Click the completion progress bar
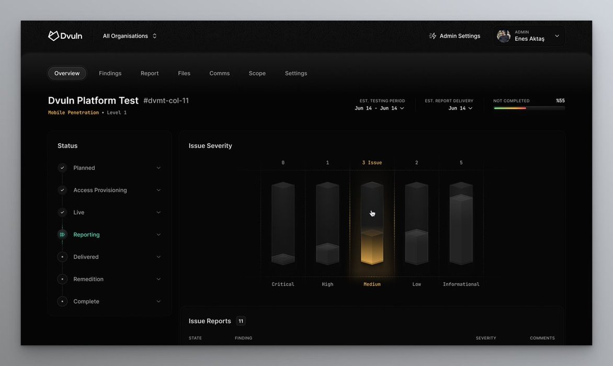 [x=529, y=108]
